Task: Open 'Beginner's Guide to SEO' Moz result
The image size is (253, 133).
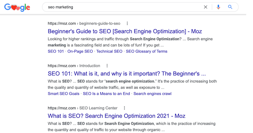Action: (125, 31)
